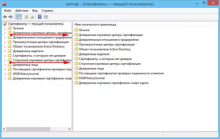Expand Доверительные отношения в предприятии tree arrow
Viewport: 220px width, 139px height.
5,38
